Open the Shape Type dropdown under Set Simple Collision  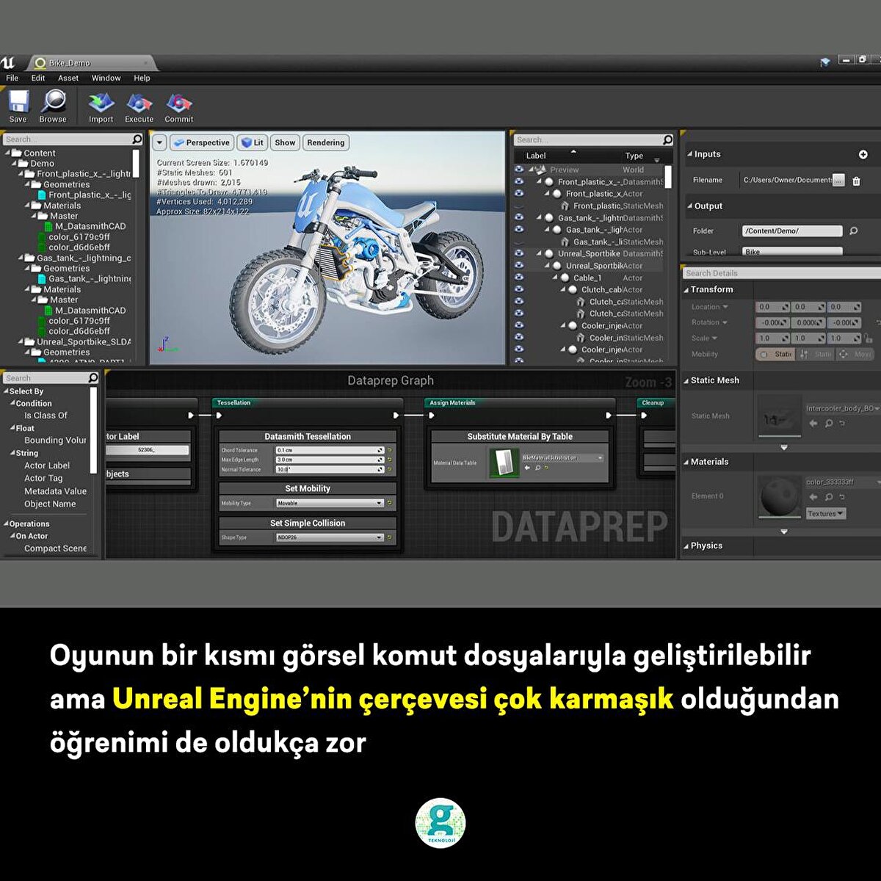click(382, 537)
